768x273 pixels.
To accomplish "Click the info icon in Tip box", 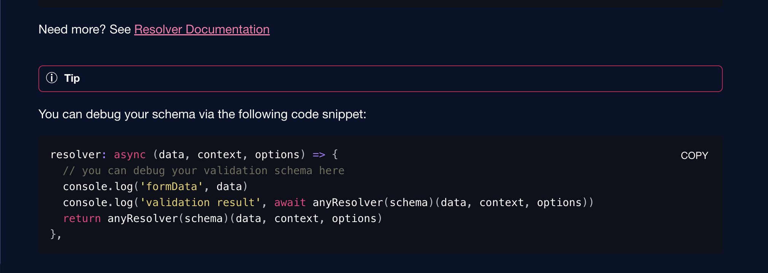I will (52, 78).
